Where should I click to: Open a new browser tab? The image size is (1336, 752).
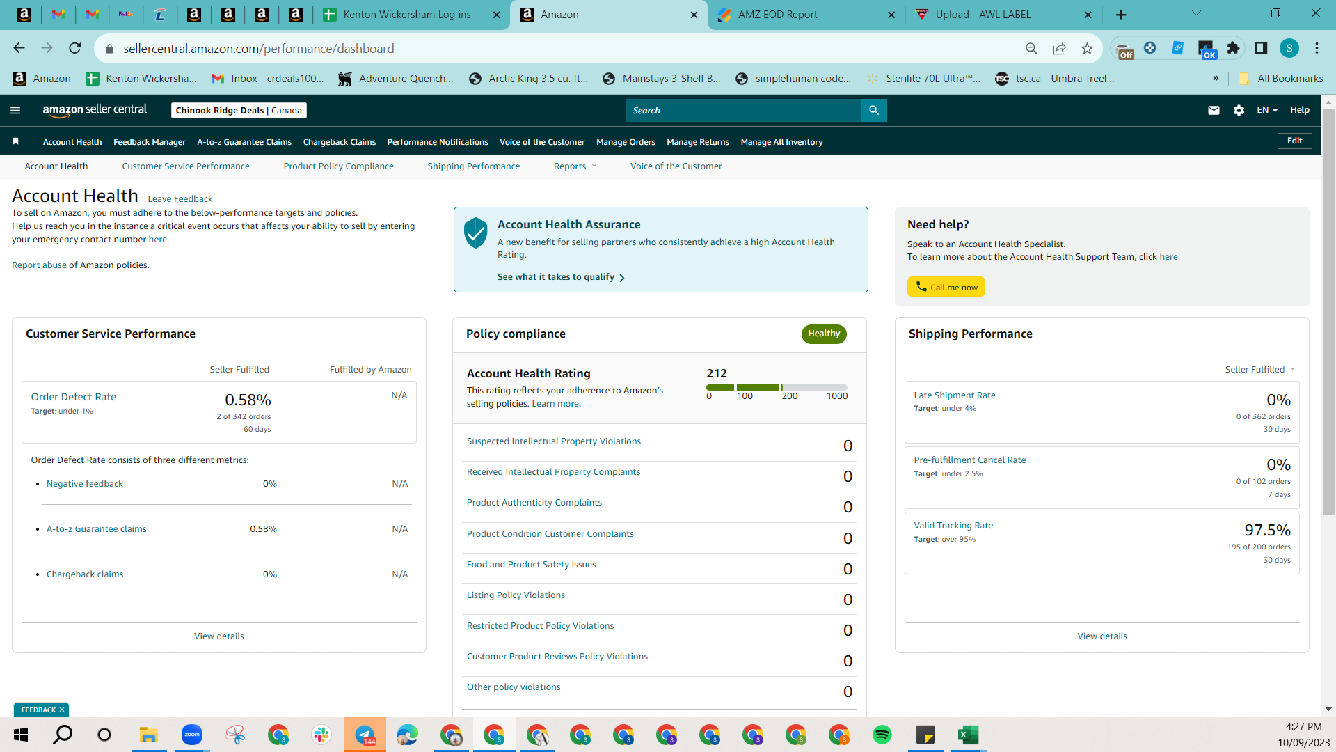click(1121, 15)
